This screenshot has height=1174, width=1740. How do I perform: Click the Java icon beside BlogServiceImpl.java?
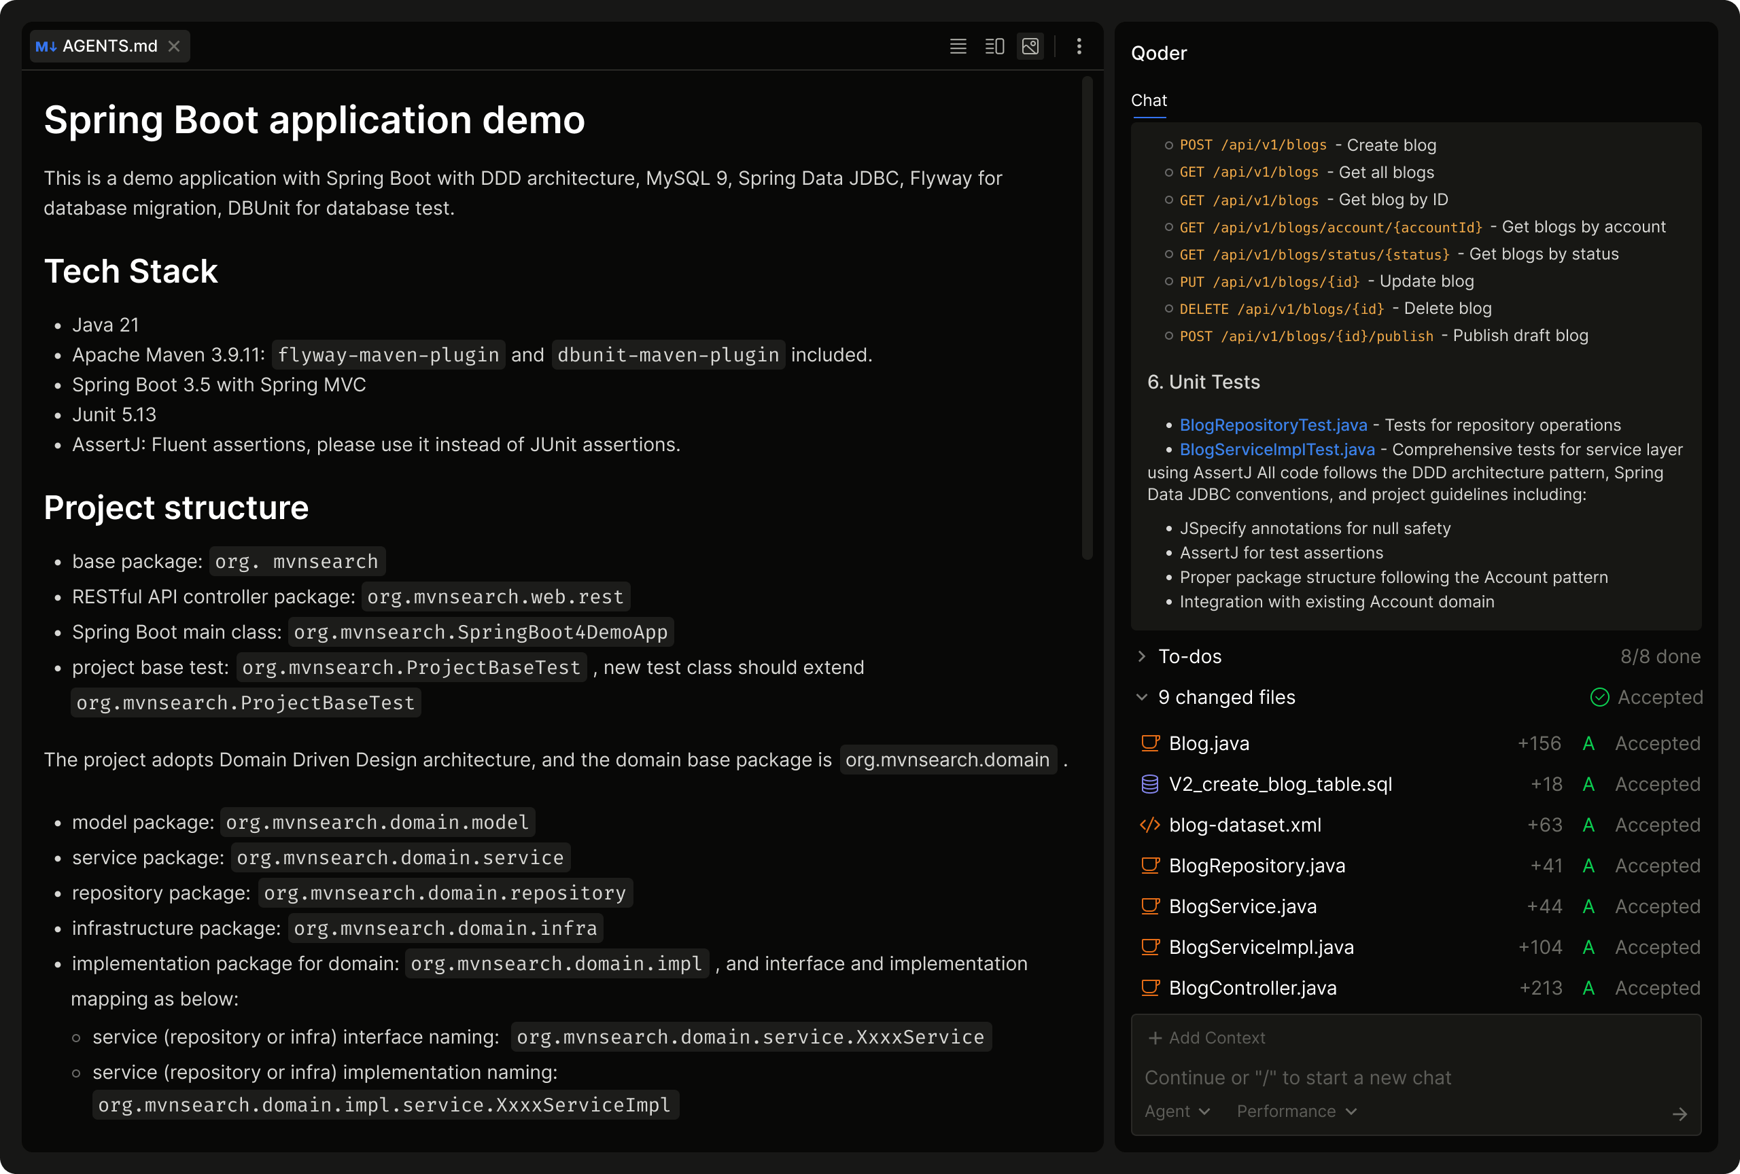(x=1149, y=946)
